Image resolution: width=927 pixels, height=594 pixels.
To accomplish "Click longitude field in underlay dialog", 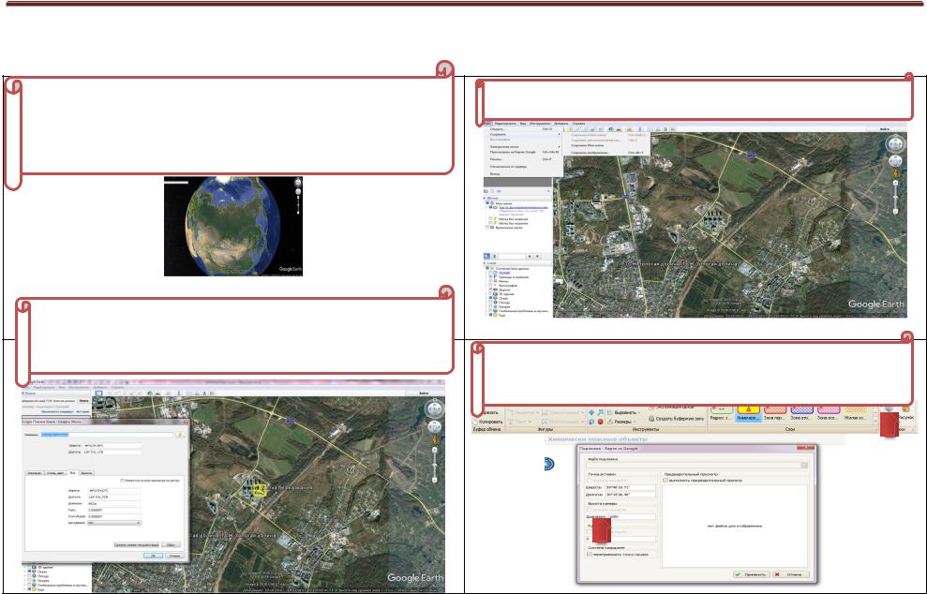I will tap(630, 495).
